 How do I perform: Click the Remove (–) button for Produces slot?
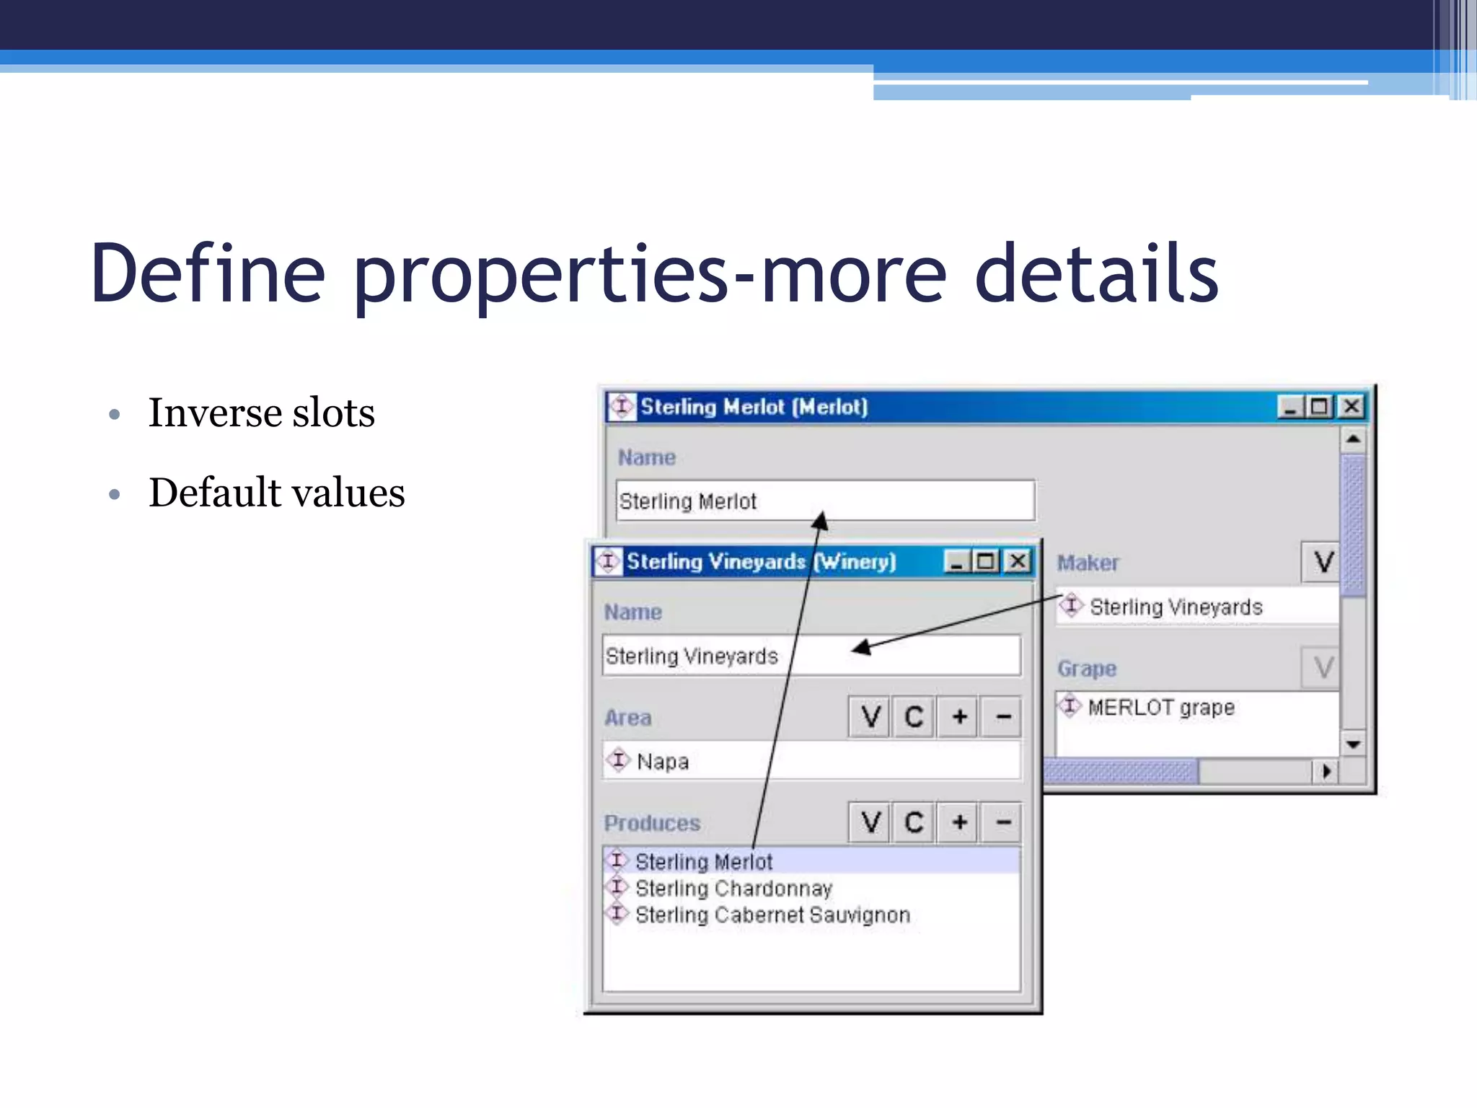[x=1002, y=822]
